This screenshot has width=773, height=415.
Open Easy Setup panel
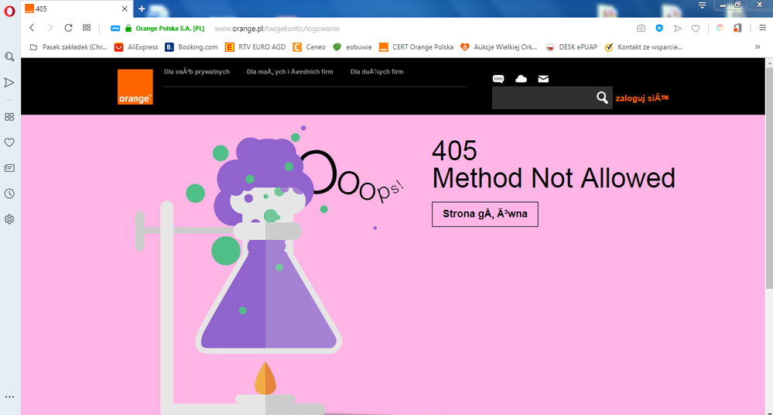[x=762, y=28]
